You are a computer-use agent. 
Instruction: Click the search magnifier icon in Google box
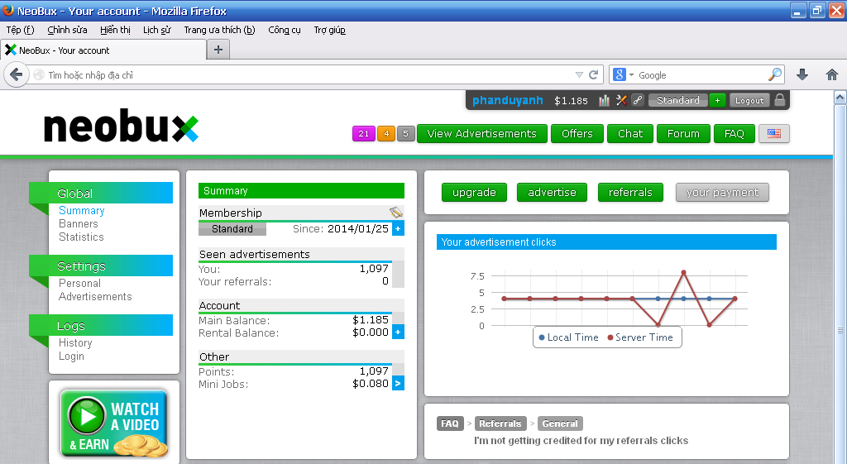tap(774, 74)
